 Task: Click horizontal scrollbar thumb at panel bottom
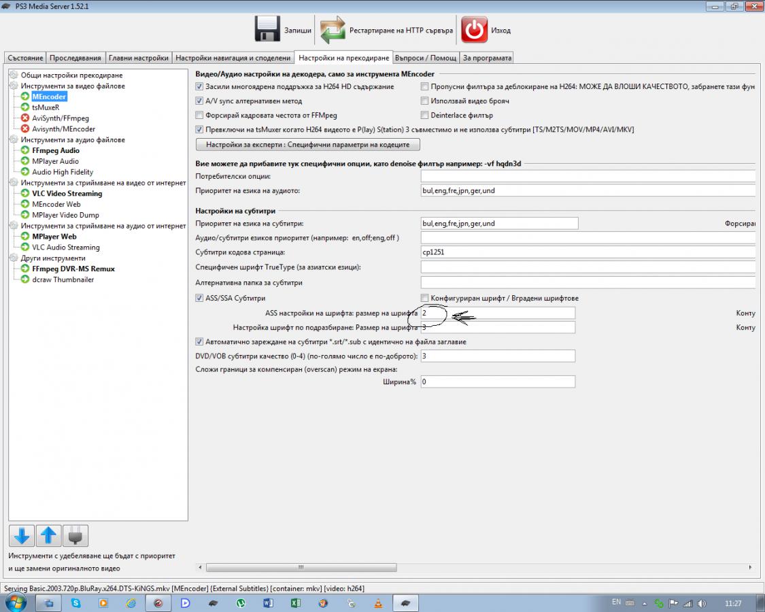[301, 567]
